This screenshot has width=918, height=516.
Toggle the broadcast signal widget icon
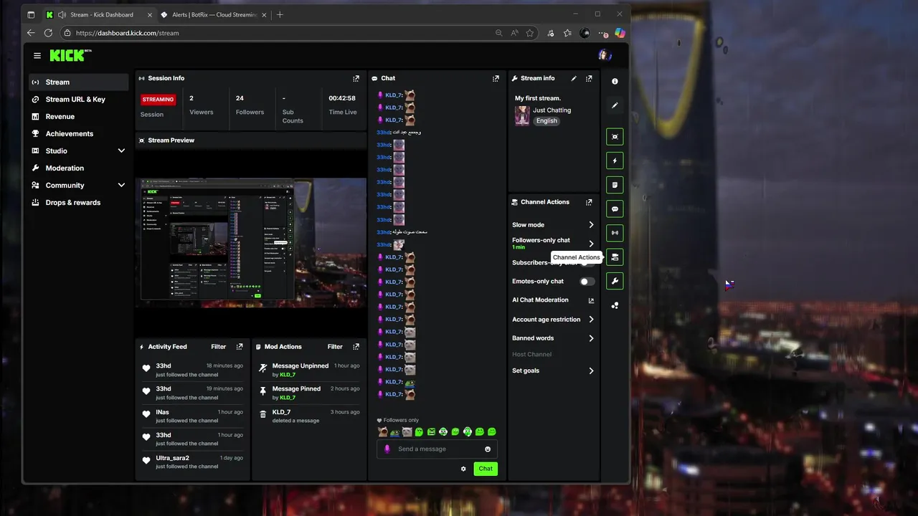pyautogui.click(x=615, y=233)
